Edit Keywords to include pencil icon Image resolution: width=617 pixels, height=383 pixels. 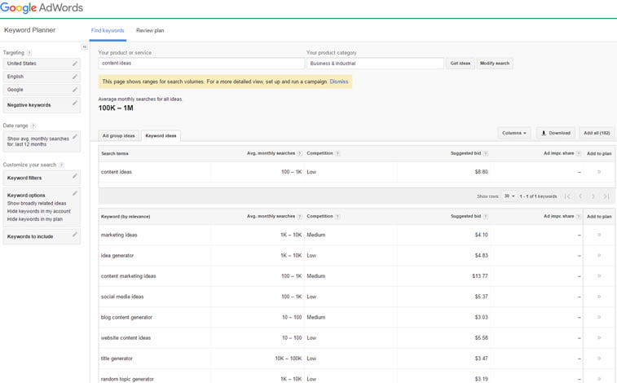pyautogui.click(x=75, y=235)
